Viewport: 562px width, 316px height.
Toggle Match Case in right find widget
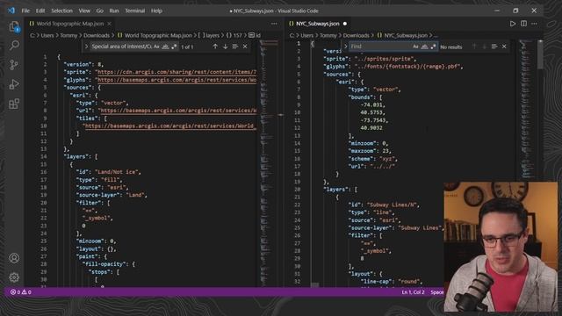[x=415, y=47]
